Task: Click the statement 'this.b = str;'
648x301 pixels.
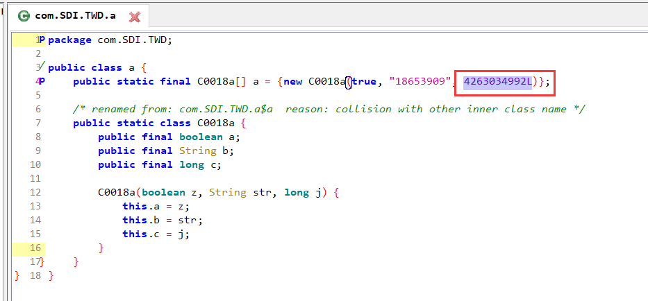Action: click(x=163, y=220)
